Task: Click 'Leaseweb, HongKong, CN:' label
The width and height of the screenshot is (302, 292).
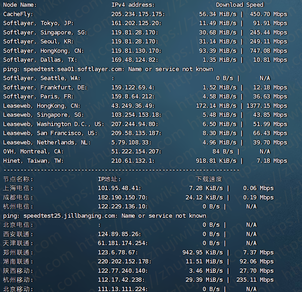Action: 41,106
